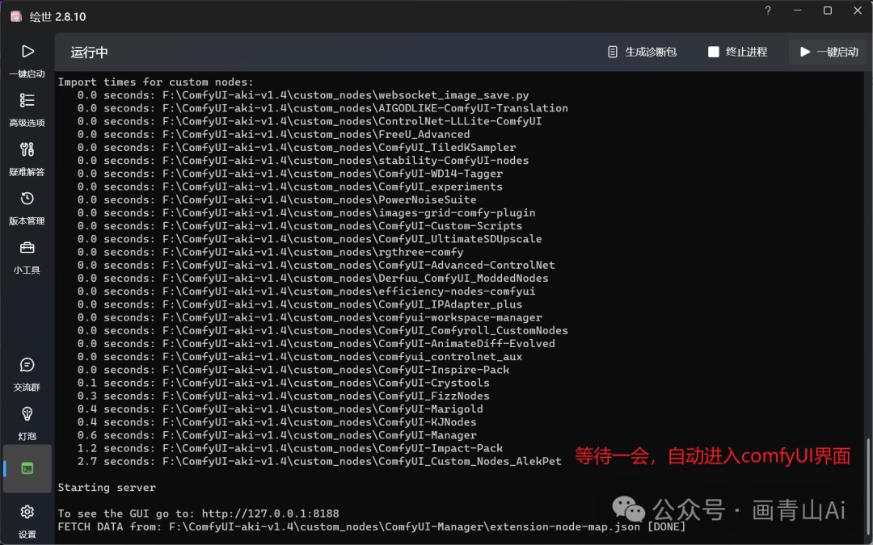This screenshot has height=545, width=873.
Task: Click the ComfyUI-Inspire-Pack line
Action: pos(293,369)
